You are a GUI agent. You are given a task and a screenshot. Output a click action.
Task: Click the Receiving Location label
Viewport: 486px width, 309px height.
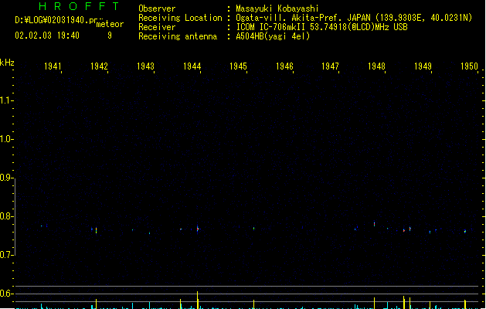180,18
